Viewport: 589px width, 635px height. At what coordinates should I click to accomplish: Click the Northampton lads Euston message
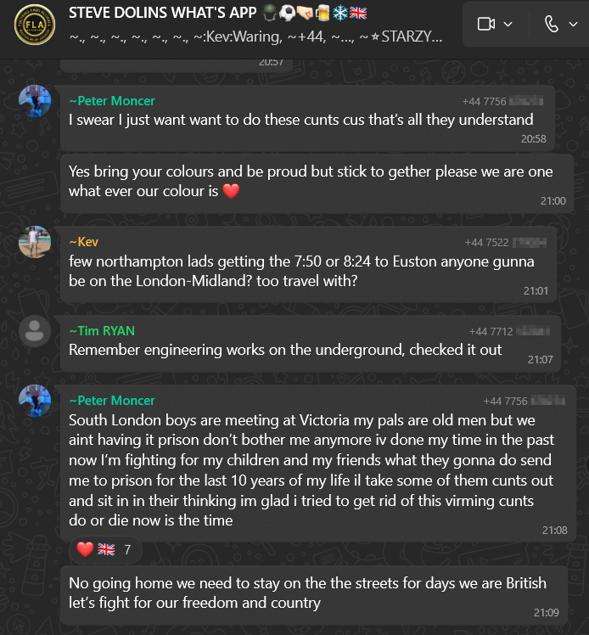pyautogui.click(x=301, y=271)
